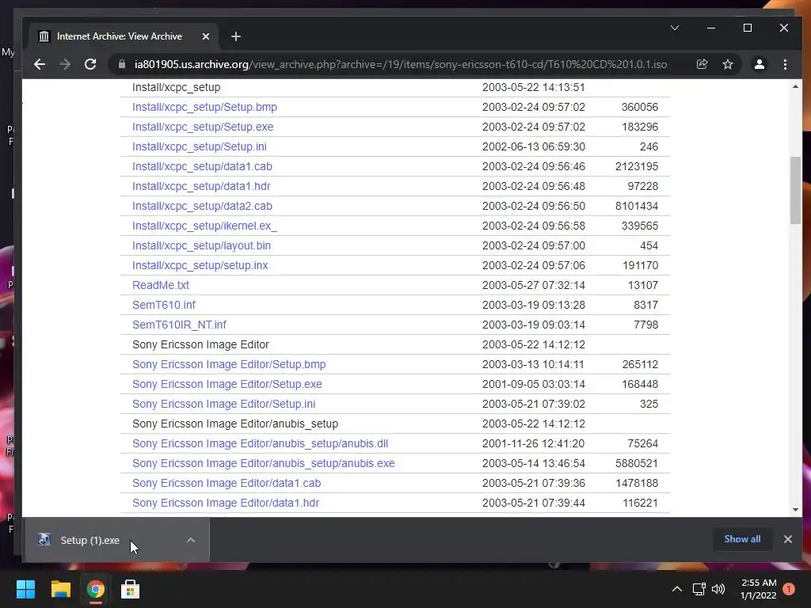Close the downloads bar
This screenshot has width=811, height=608.
coord(788,539)
